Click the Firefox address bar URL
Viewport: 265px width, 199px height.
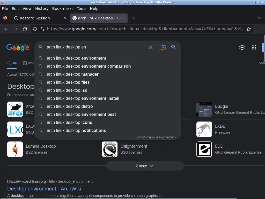tap(145, 29)
